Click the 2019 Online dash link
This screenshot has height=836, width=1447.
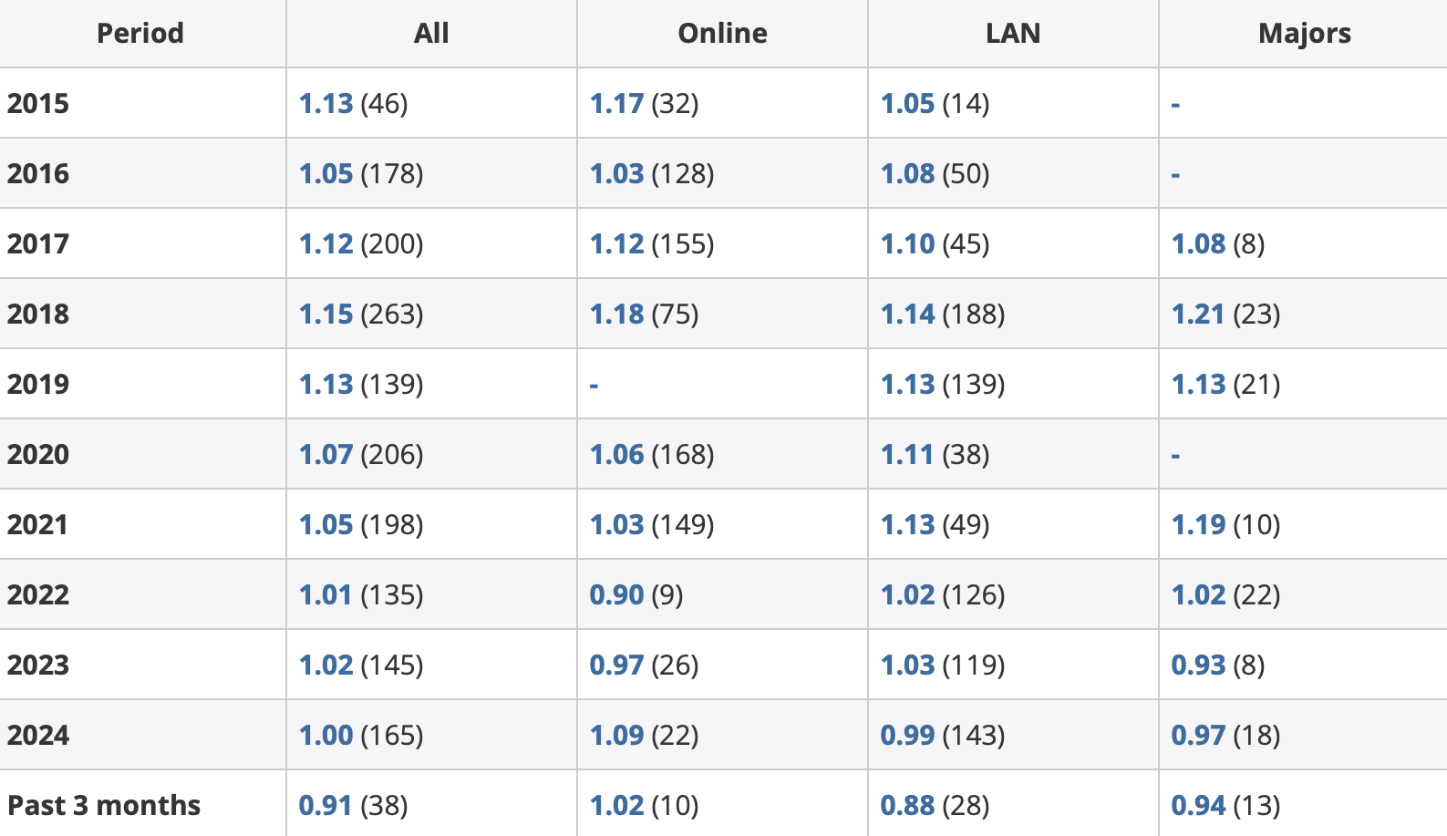594,386
